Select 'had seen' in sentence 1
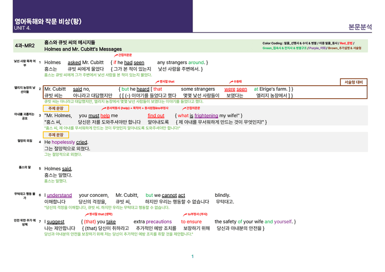This screenshot has height=272, width=385. [134, 63]
